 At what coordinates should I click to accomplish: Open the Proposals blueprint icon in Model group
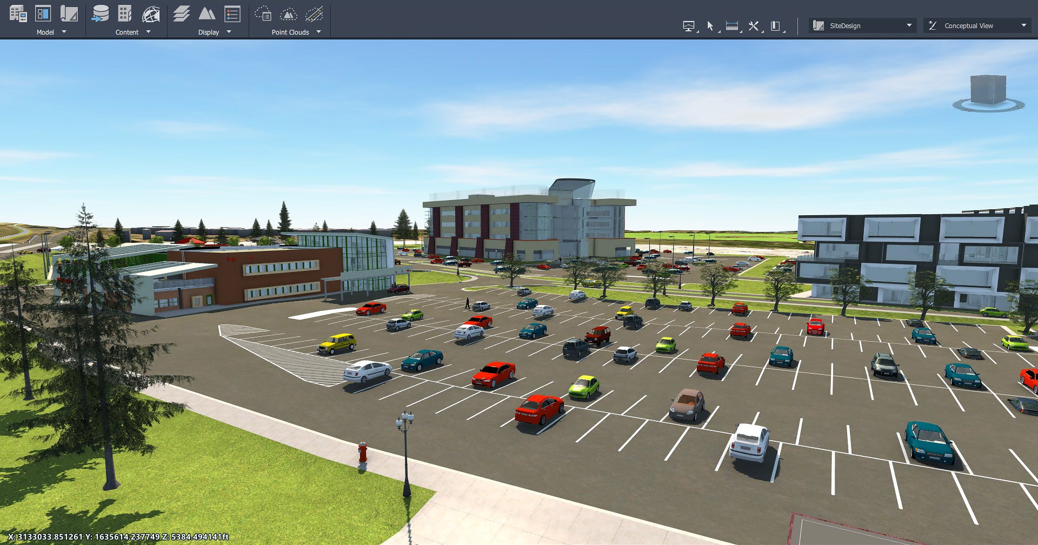[69, 14]
